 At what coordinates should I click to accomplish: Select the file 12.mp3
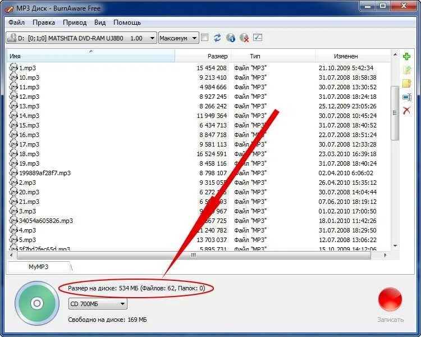pyautogui.click(x=29, y=97)
